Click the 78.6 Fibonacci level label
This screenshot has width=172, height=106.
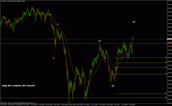166,73
